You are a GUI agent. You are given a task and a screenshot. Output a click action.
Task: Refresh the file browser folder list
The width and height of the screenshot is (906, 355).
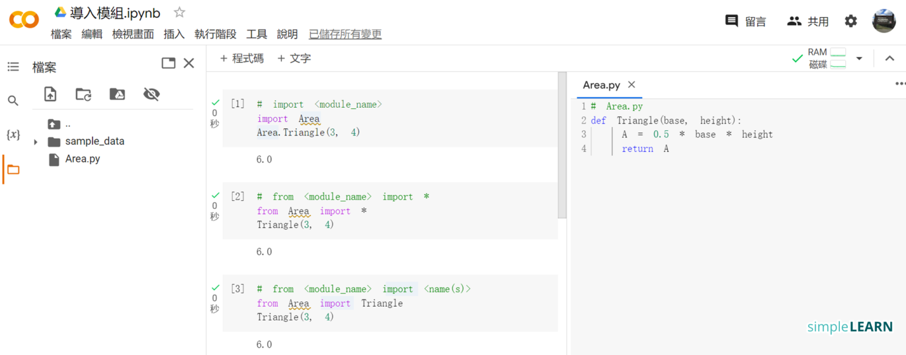pyautogui.click(x=84, y=94)
